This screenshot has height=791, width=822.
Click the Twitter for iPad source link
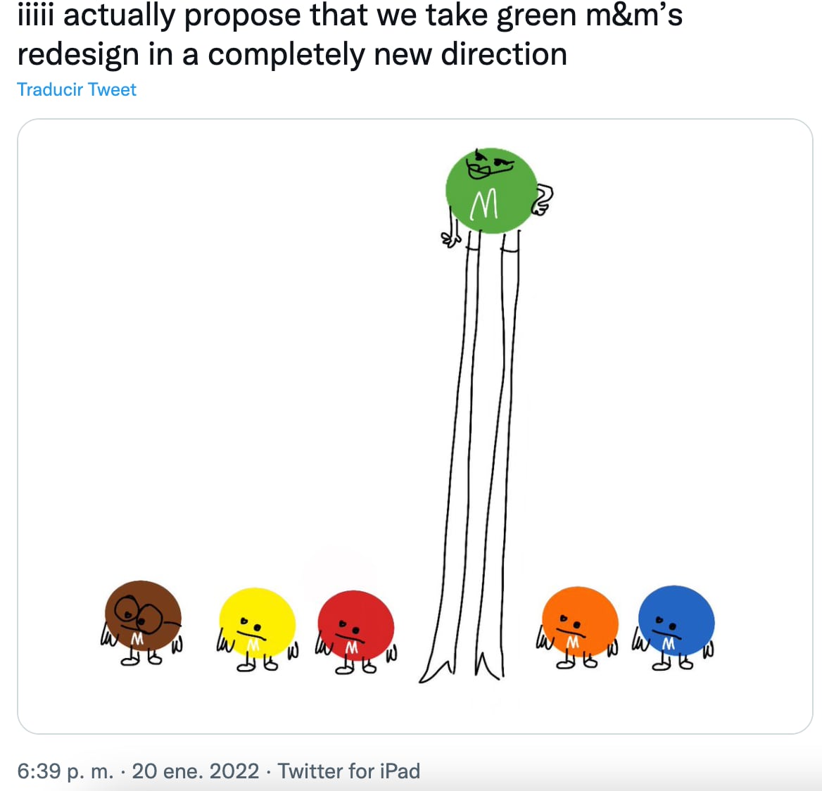pos(349,771)
